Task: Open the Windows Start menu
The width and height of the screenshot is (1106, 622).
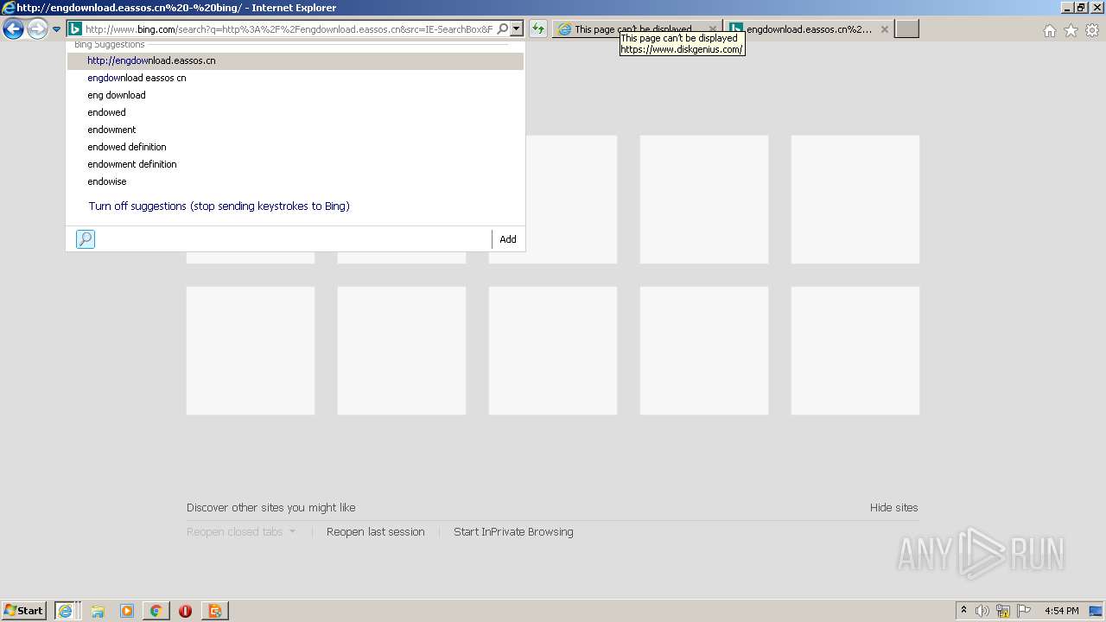Action: [x=24, y=611]
